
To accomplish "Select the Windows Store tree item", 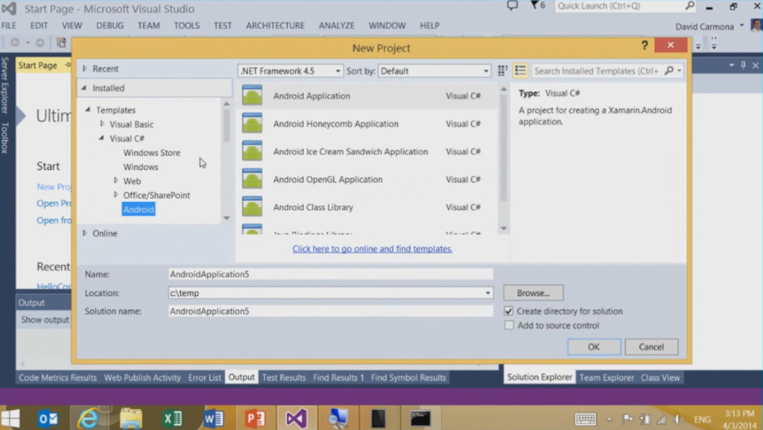I will coord(151,152).
